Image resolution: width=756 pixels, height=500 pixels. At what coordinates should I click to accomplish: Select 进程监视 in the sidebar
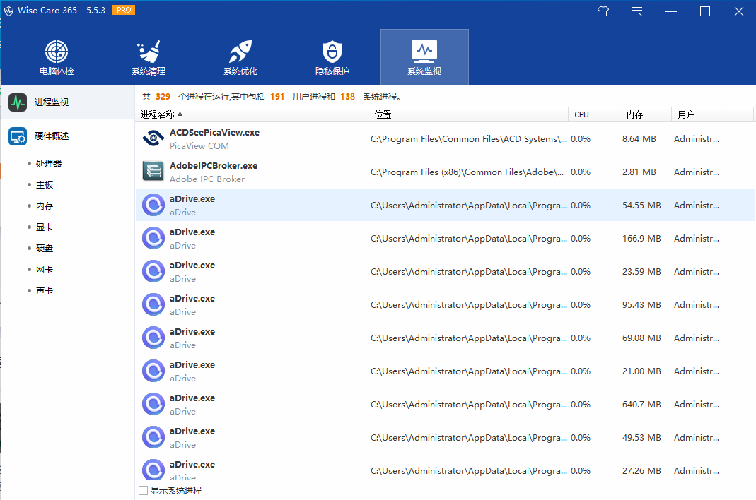click(52, 102)
